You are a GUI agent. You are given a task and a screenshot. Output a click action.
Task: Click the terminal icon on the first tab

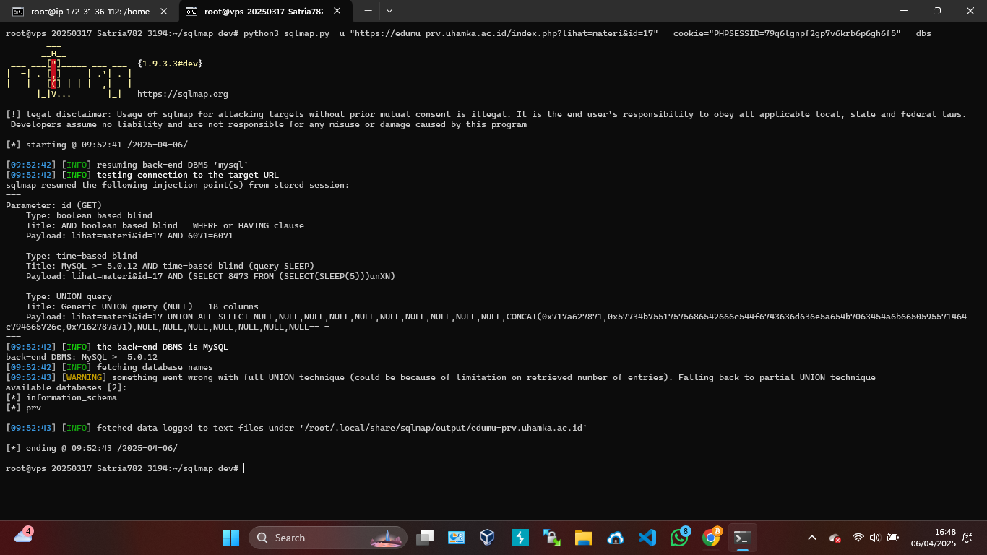click(x=17, y=11)
